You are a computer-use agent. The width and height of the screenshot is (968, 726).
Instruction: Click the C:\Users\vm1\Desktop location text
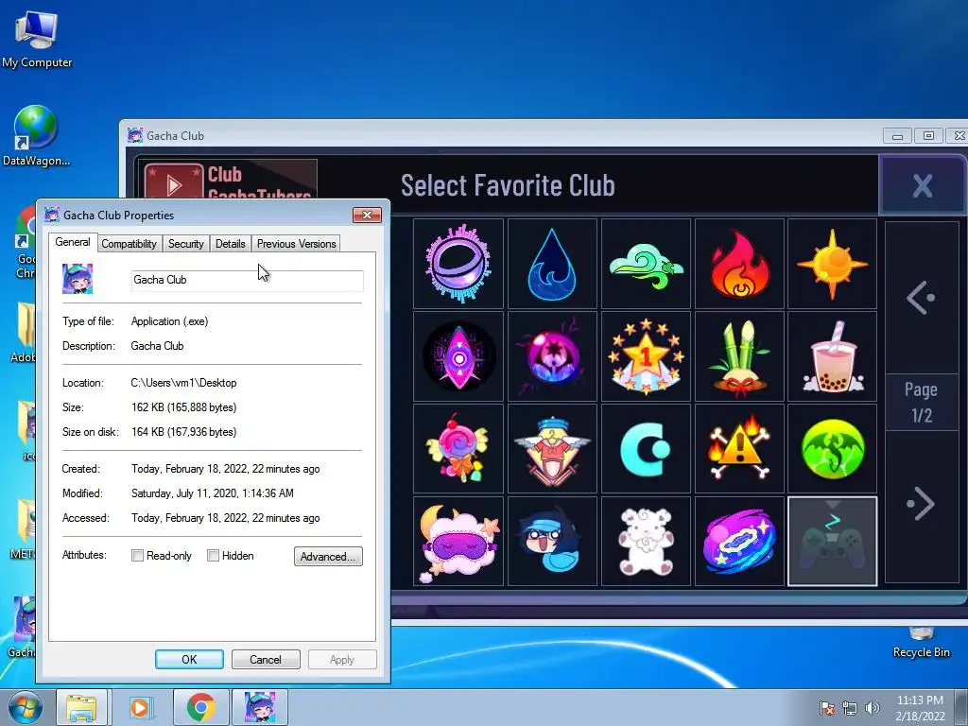pos(184,383)
